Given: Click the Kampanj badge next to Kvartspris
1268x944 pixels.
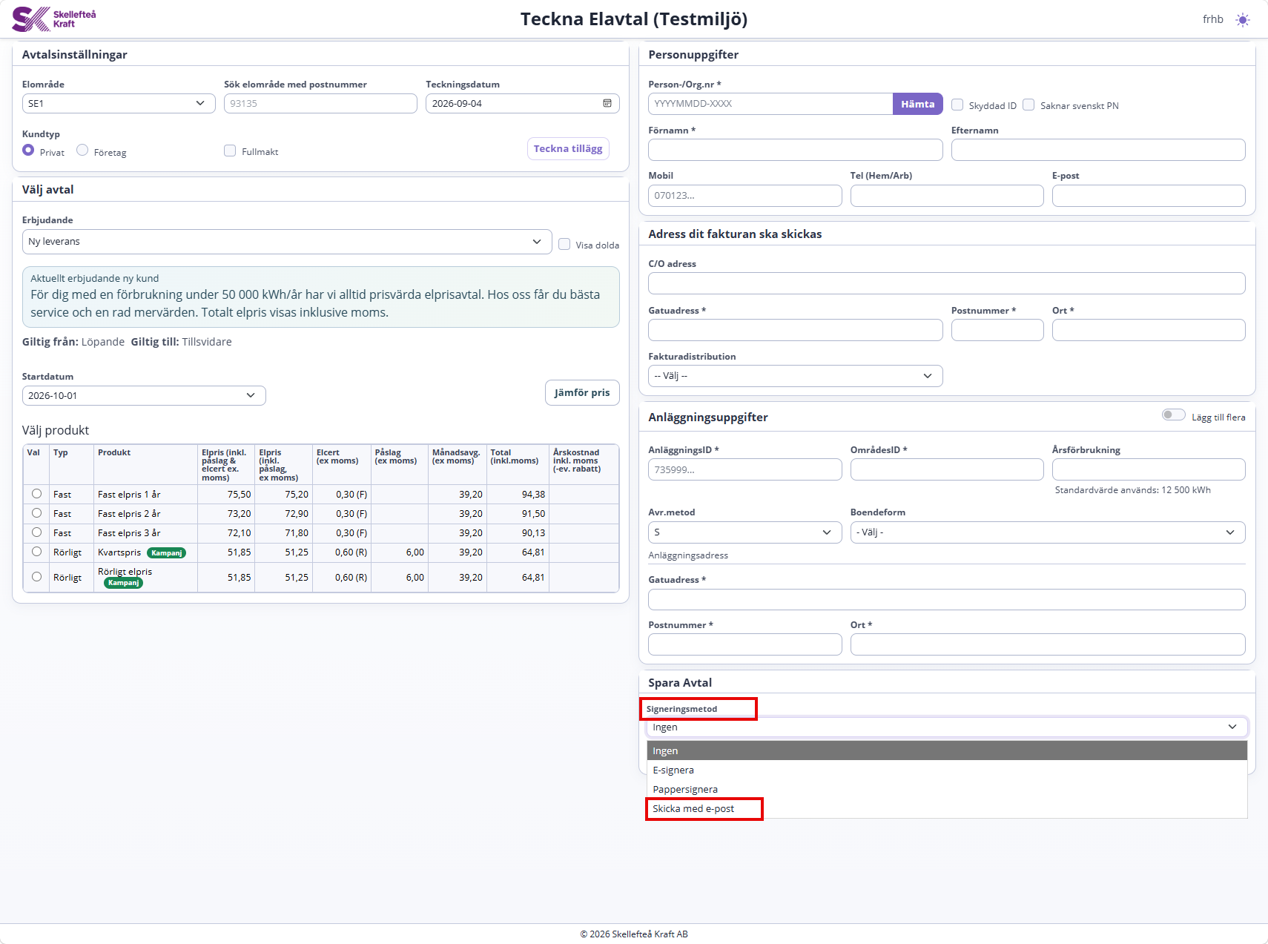Looking at the screenshot, I should coord(166,552).
